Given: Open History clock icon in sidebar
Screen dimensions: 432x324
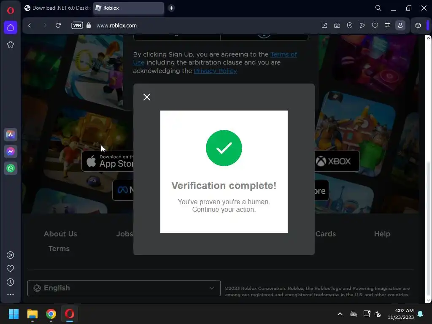Looking at the screenshot, I should pyautogui.click(x=11, y=282).
